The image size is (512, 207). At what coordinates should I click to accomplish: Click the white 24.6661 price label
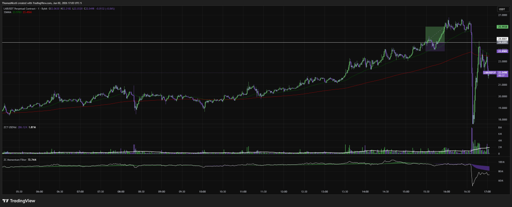502,39
